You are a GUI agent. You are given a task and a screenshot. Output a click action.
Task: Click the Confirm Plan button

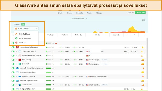pos(140,12)
